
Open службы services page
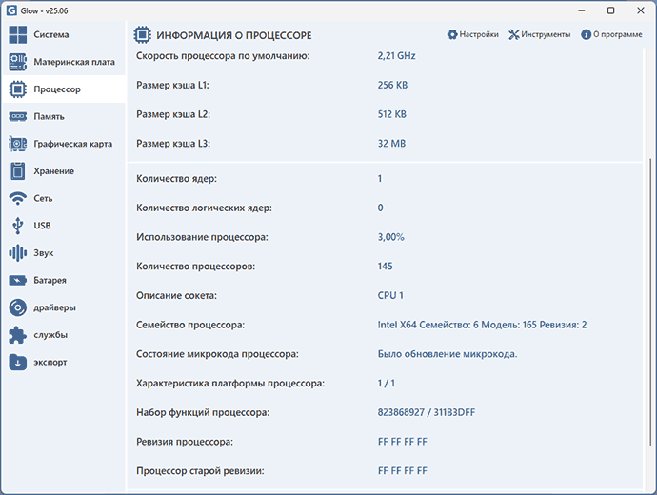(50, 335)
